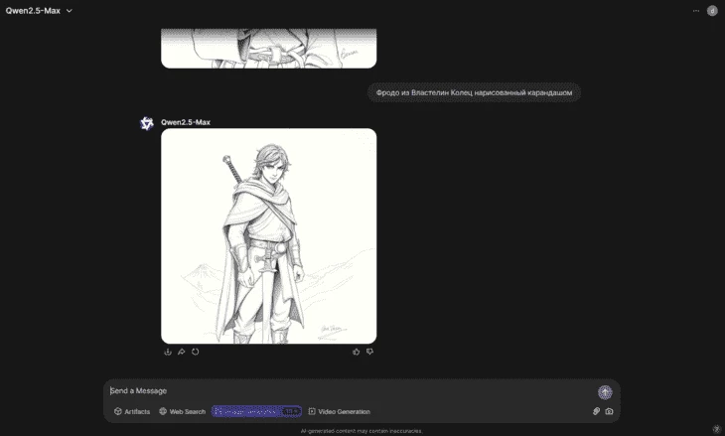Toggle the highlighted purple generation mode button

[256, 411]
